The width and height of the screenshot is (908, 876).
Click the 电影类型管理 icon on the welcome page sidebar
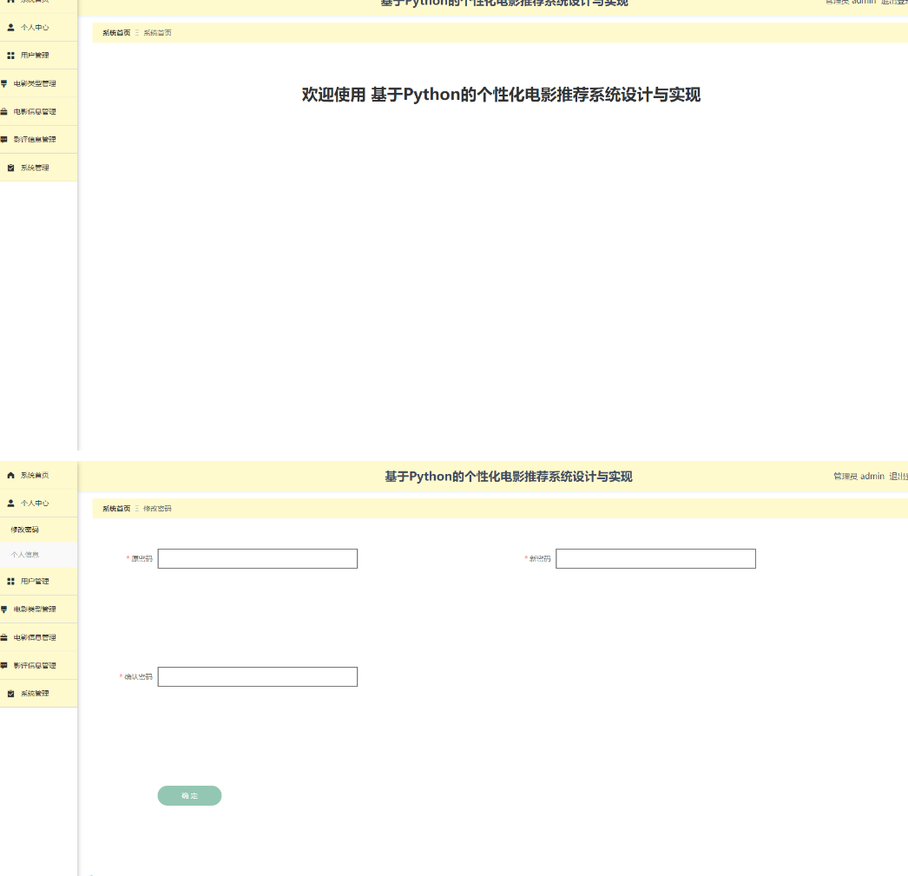(3, 83)
